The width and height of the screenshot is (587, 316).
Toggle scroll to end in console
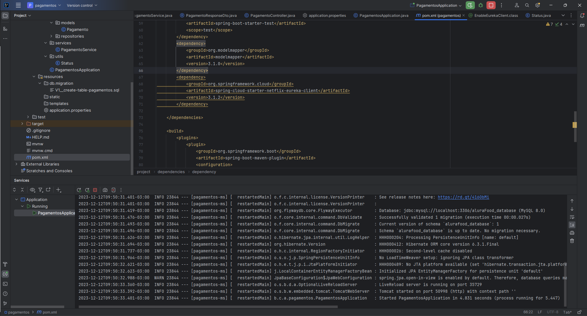[x=572, y=225]
